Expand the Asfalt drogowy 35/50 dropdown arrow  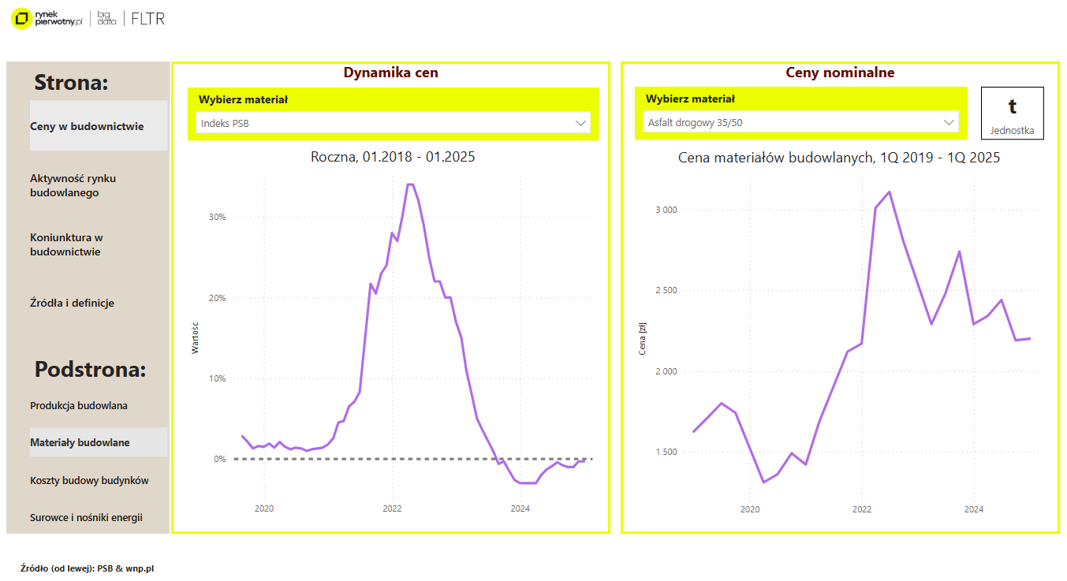pyautogui.click(x=949, y=123)
